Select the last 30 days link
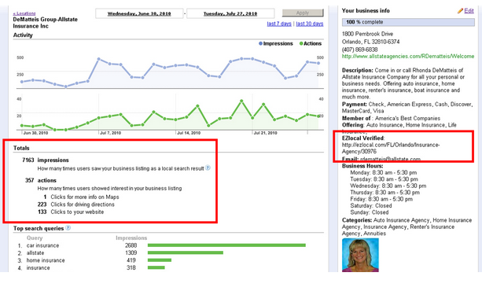The height and width of the screenshot is (291, 482). (x=310, y=24)
